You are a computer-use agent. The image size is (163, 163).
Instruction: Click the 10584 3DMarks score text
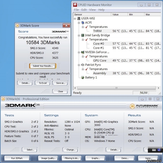pyautogui.click(x=43, y=42)
